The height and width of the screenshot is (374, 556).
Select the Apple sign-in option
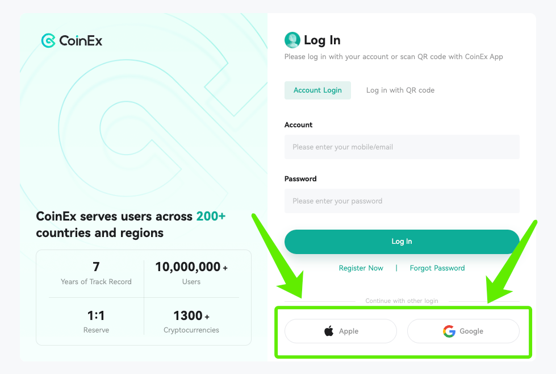point(340,331)
